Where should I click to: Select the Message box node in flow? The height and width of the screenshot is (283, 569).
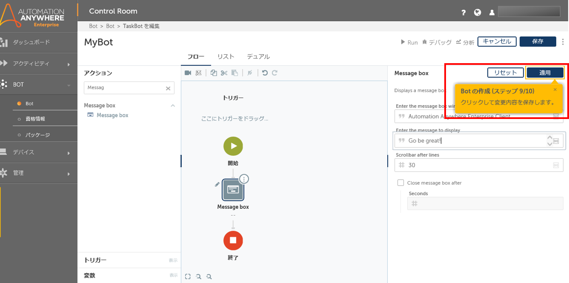coord(233,190)
